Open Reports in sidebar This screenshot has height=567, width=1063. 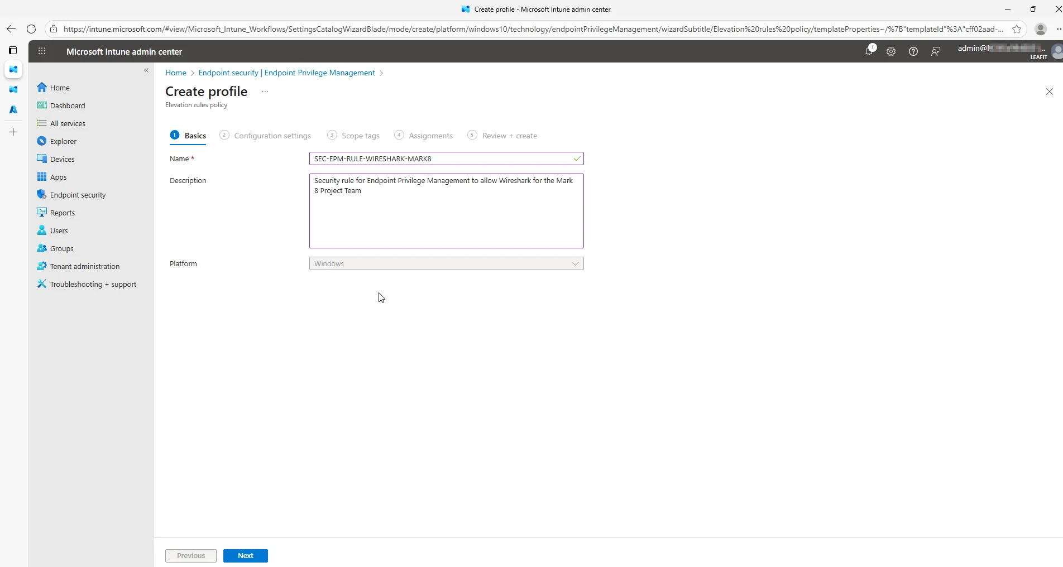(55, 213)
